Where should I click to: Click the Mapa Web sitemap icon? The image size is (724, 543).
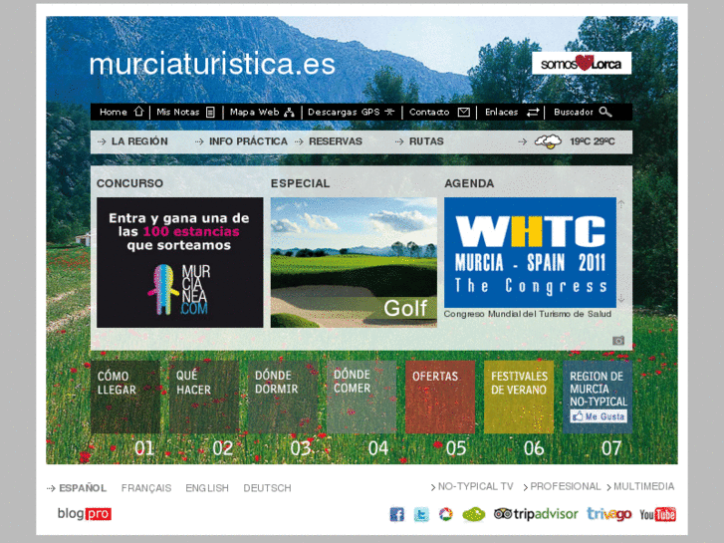(289, 112)
